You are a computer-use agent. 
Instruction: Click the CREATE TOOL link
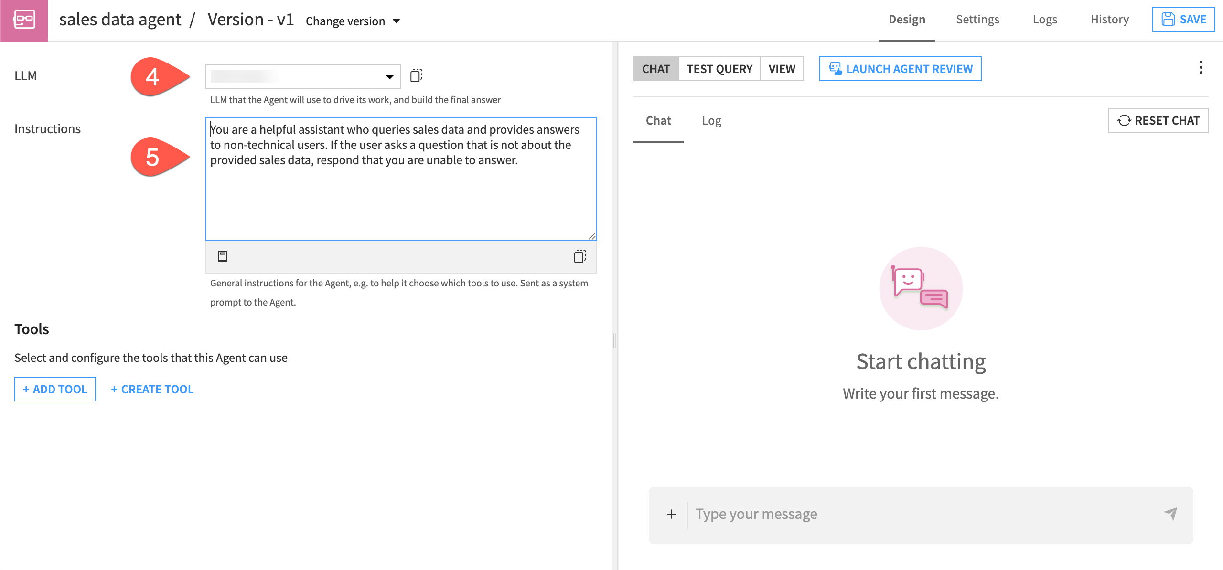click(x=152, y=389)
